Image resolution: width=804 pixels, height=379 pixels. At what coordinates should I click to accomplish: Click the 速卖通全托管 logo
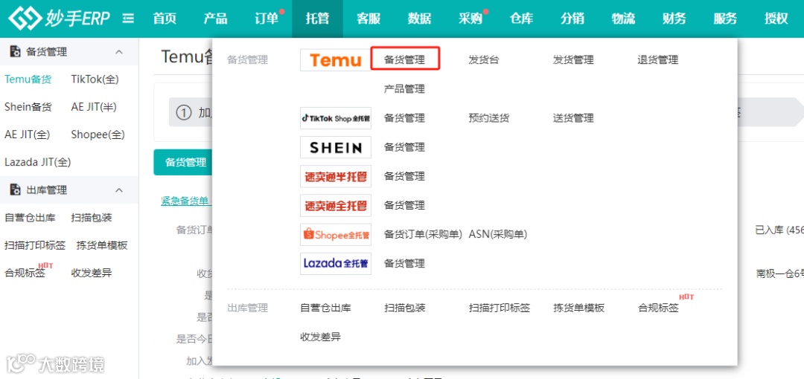coord(335,206)
